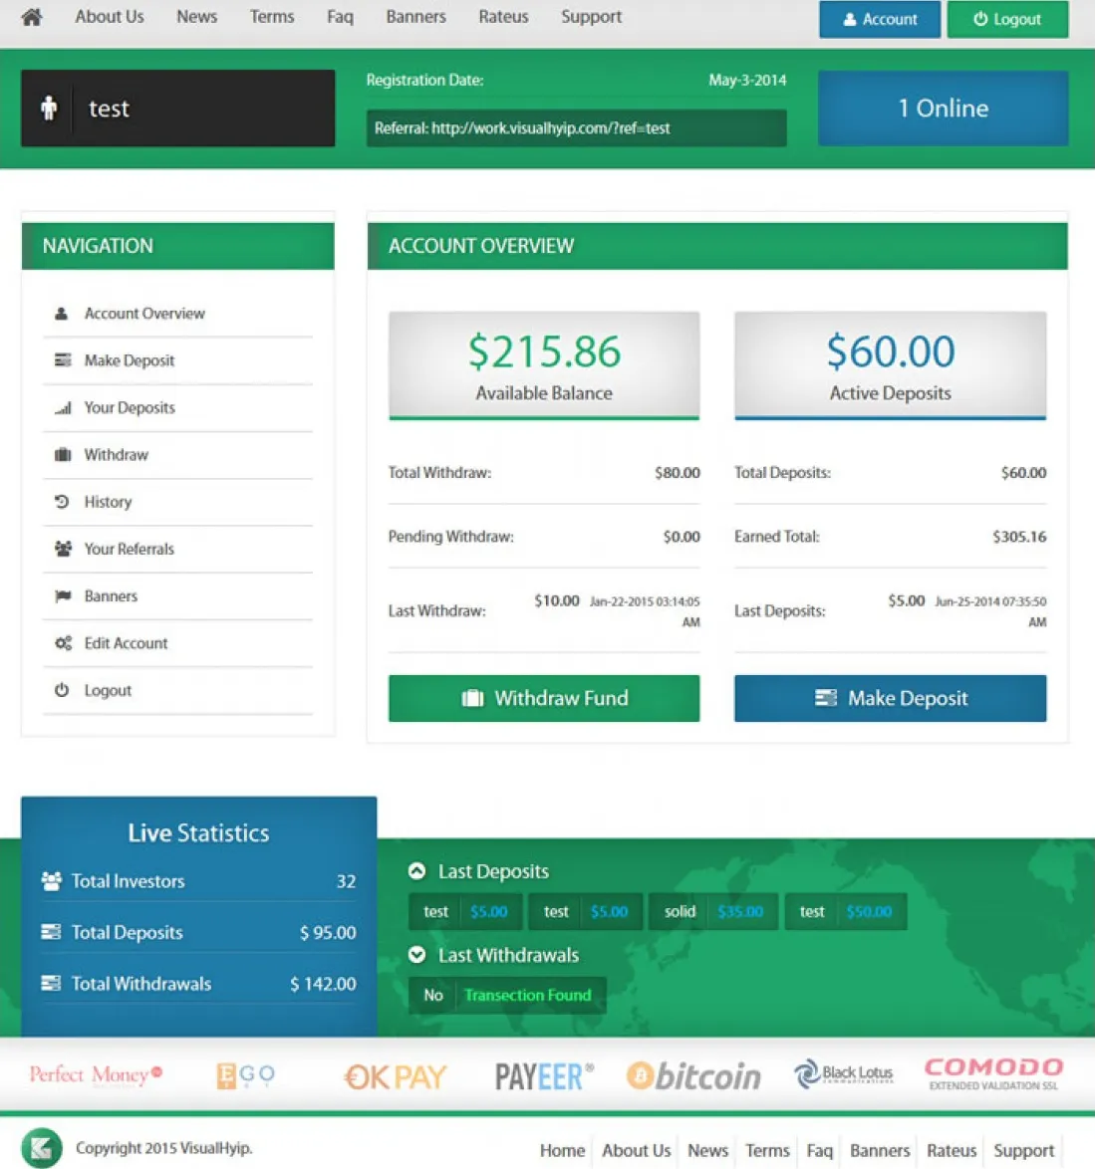Viewport: 1095px width, 1169px height.
Task: Click the Edit Account gears icon
Action: pos(63,642)
